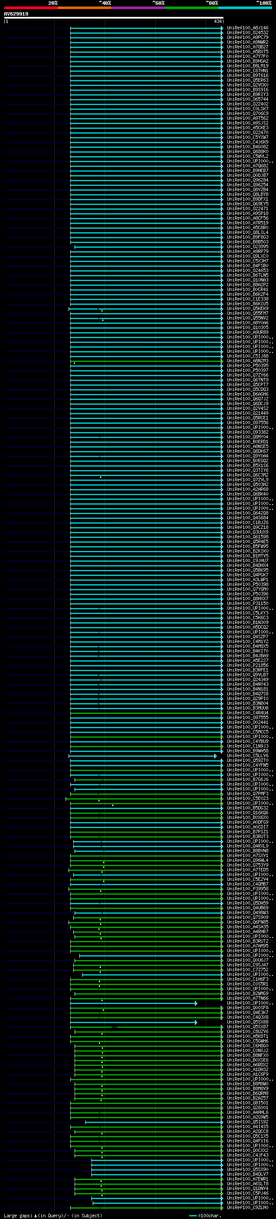
Task: Open hit UniRef100_C4J6K9
Action: (x=248, y=142)
